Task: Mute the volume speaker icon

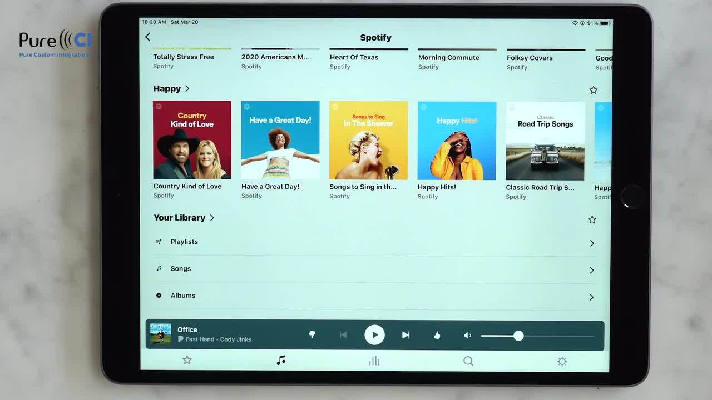Action: coord(467,335)
